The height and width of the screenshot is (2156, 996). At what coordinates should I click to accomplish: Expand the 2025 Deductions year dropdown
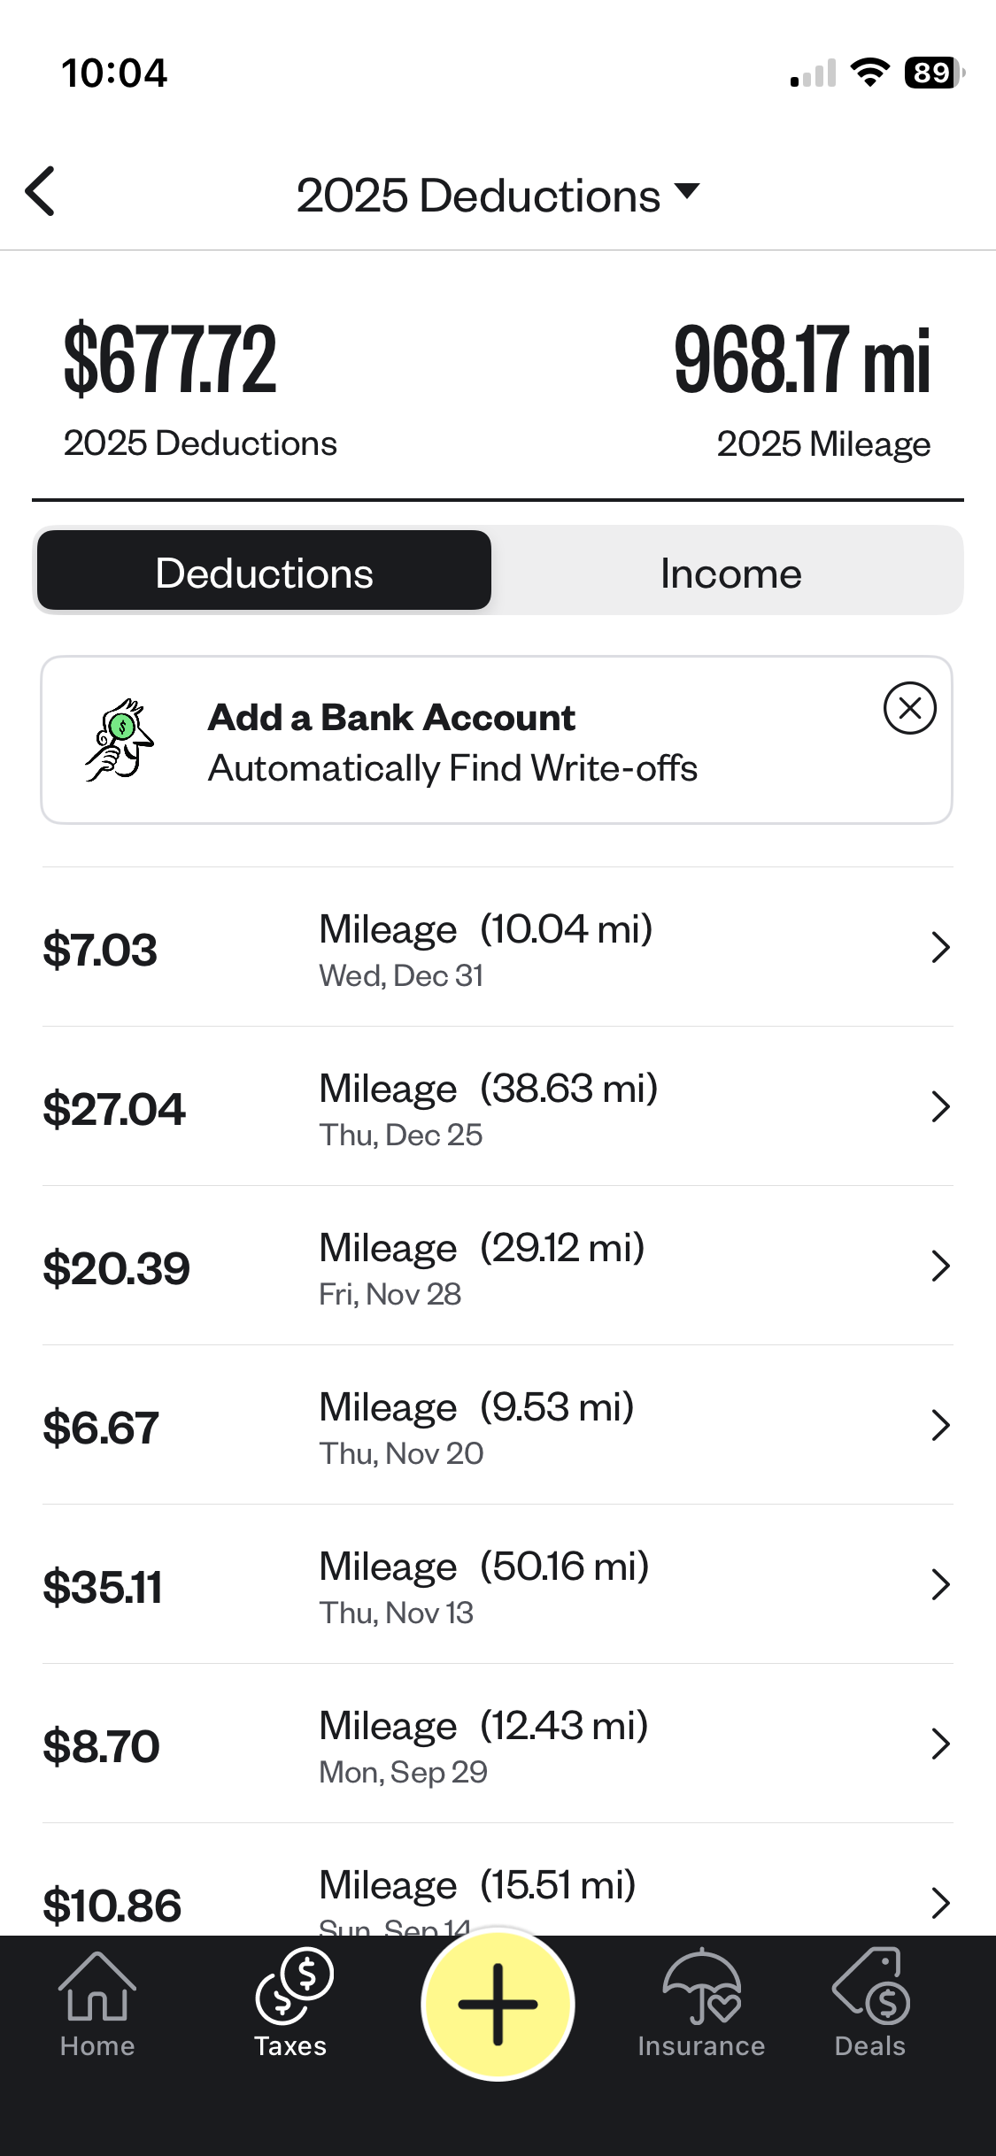click(498, 195)
